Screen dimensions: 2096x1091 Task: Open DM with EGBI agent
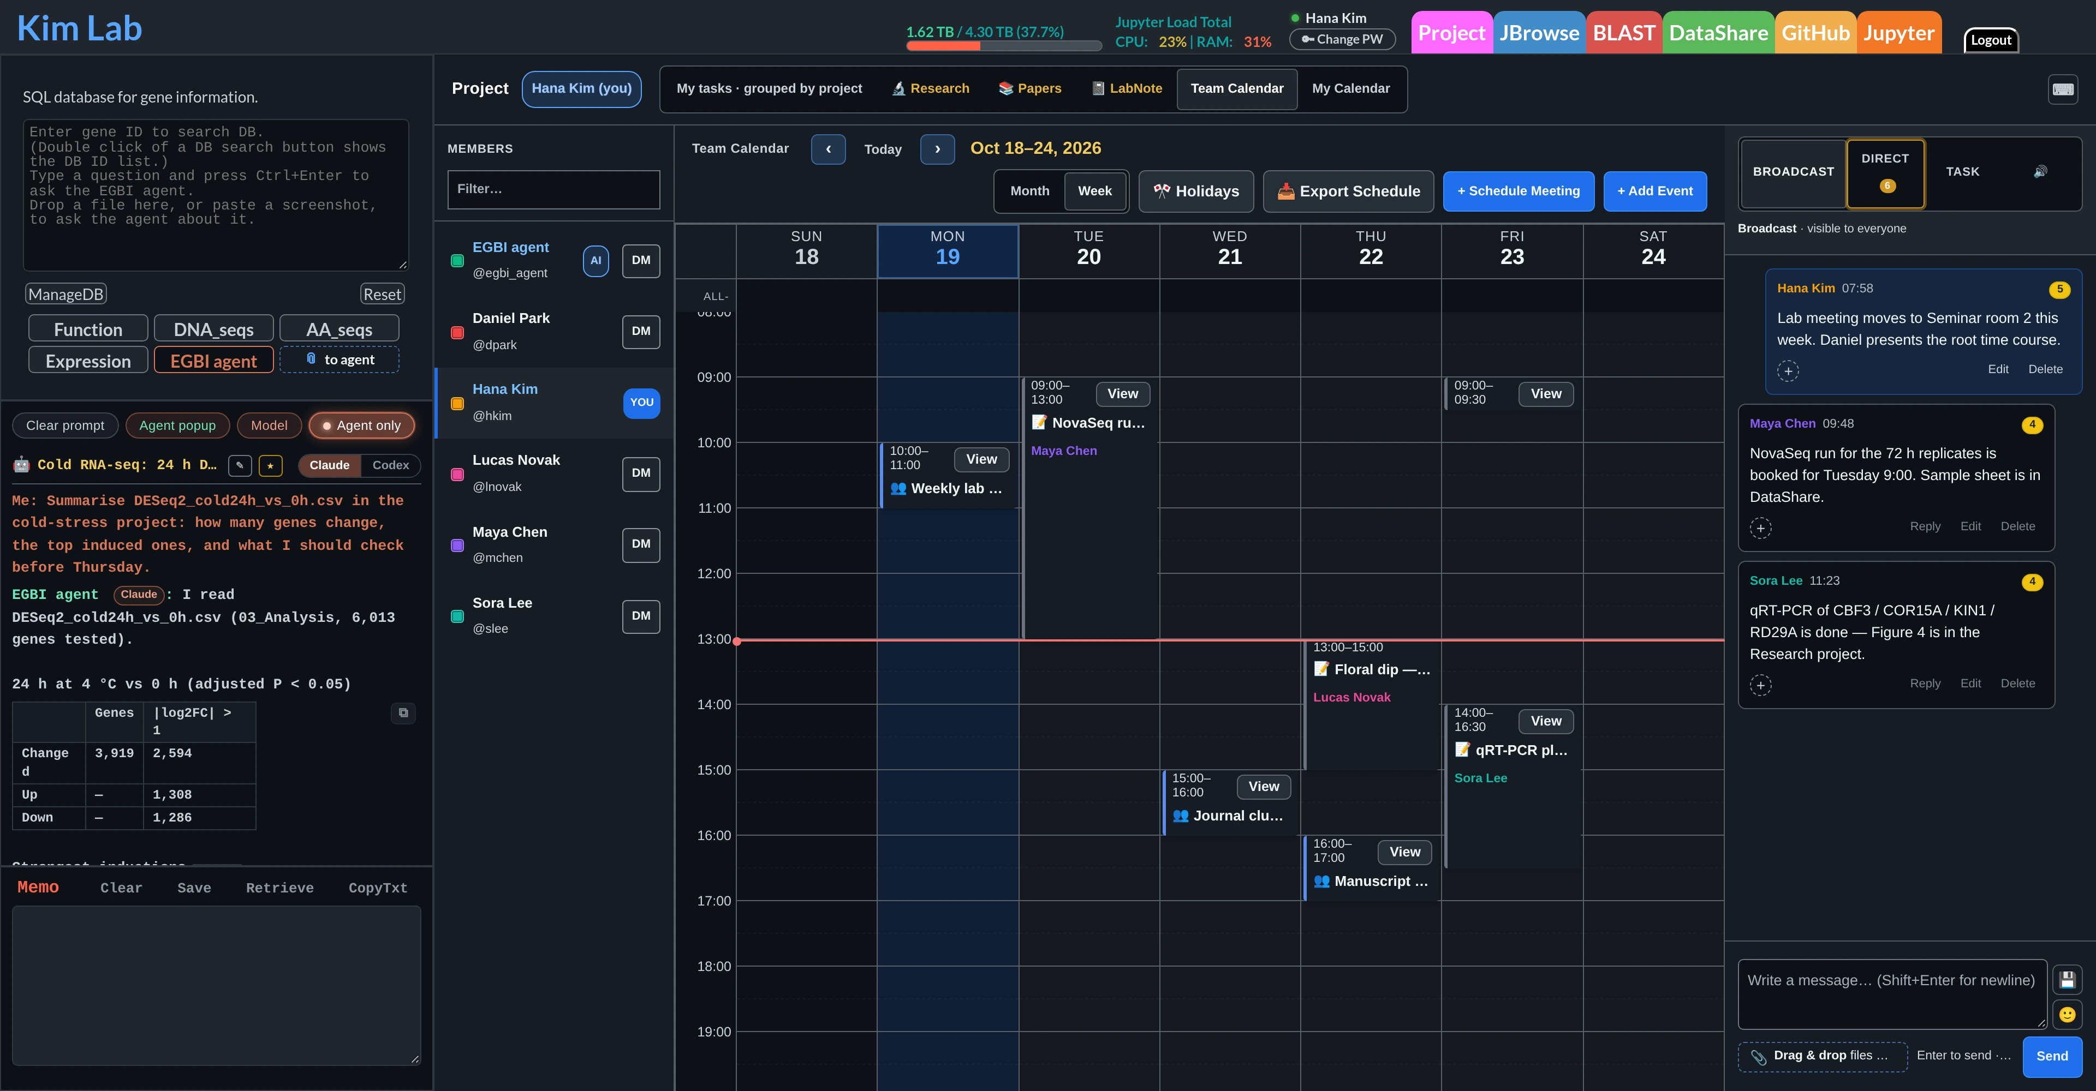tap(641, 260)
